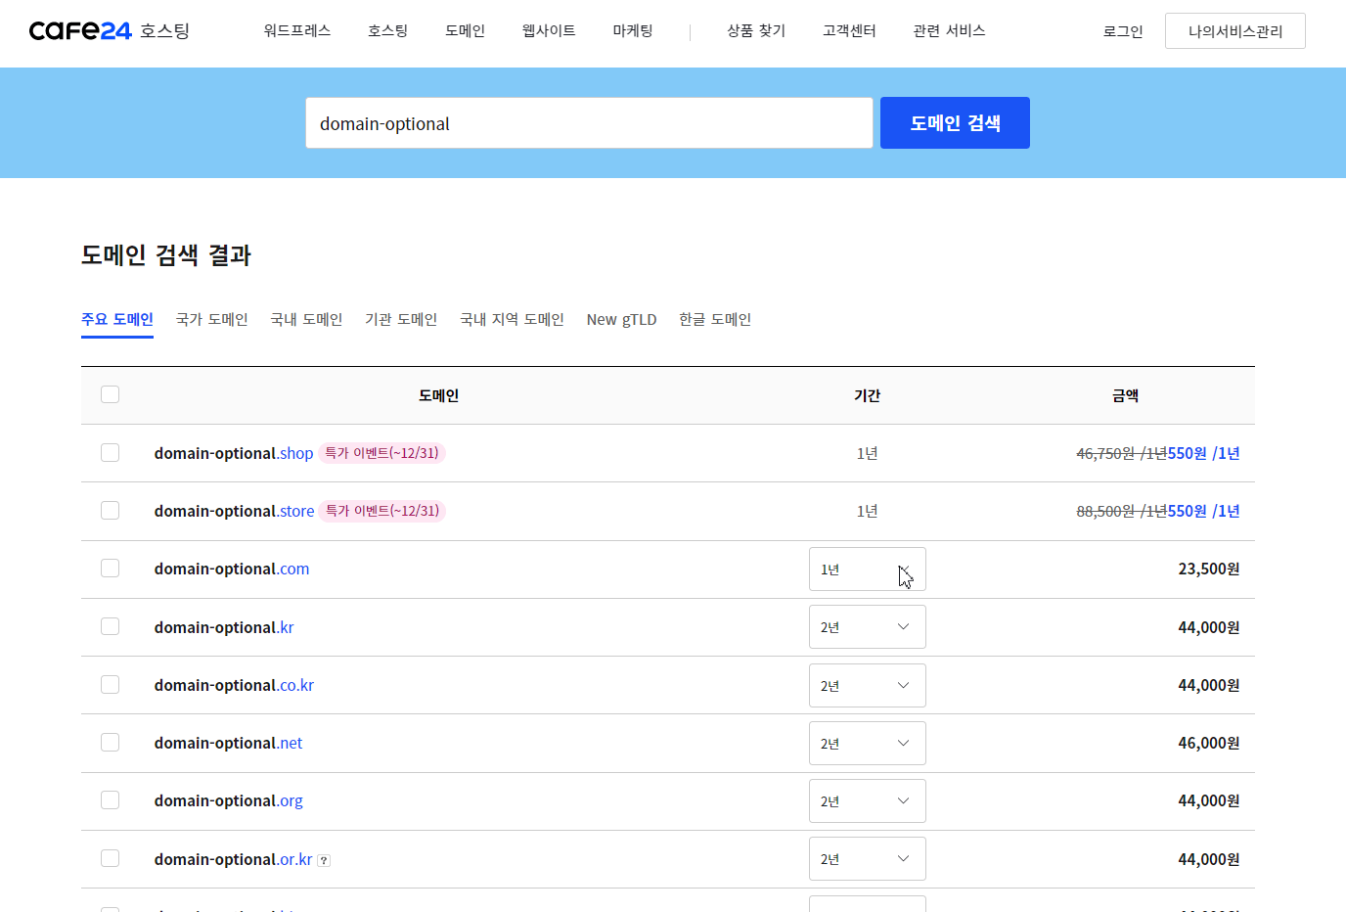Check the domain-optional.org checkbox
Image resolution: width=1346 pixels, height=912 pixels.
[110, 799]
